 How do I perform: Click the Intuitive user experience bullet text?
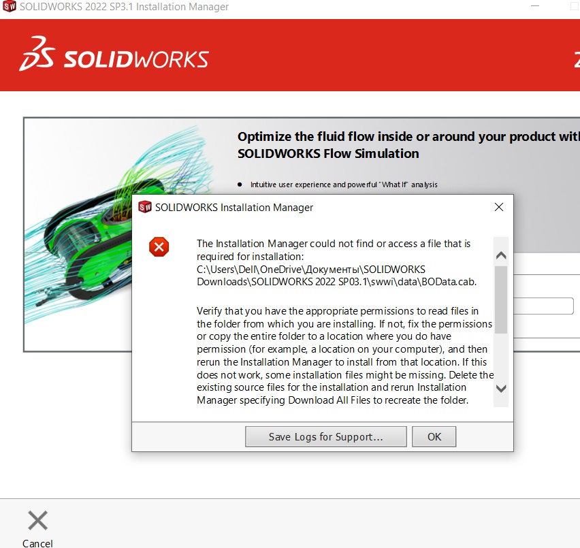pyautogui.click(x=344, y=184)
